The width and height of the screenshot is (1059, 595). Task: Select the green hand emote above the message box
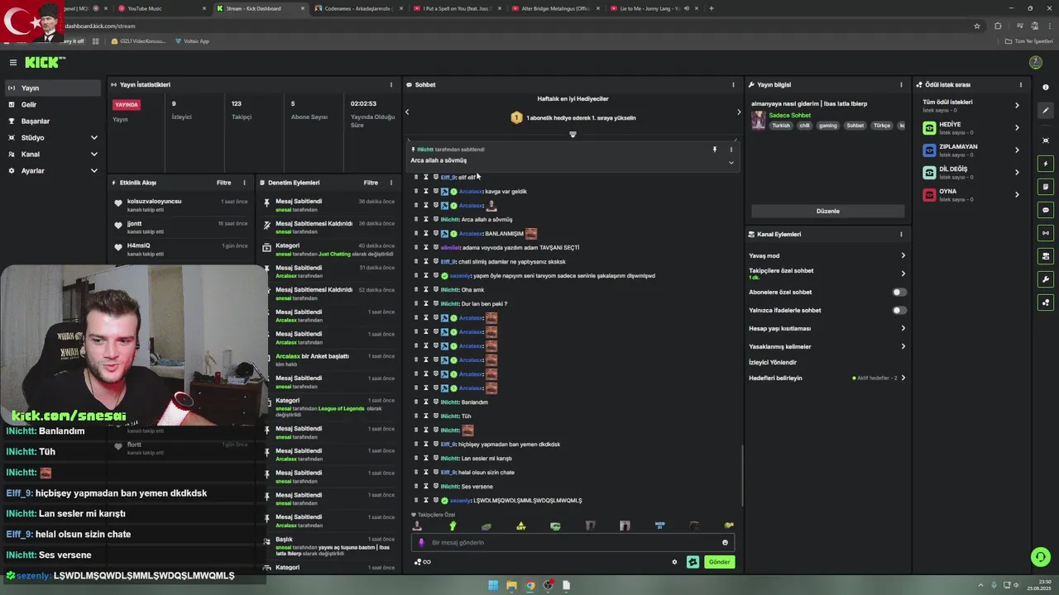tap(453, 526)
